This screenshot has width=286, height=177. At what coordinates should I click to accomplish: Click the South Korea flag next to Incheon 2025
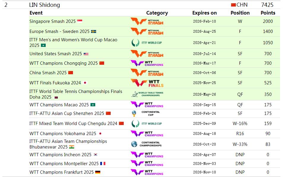(x=96, y=155)
